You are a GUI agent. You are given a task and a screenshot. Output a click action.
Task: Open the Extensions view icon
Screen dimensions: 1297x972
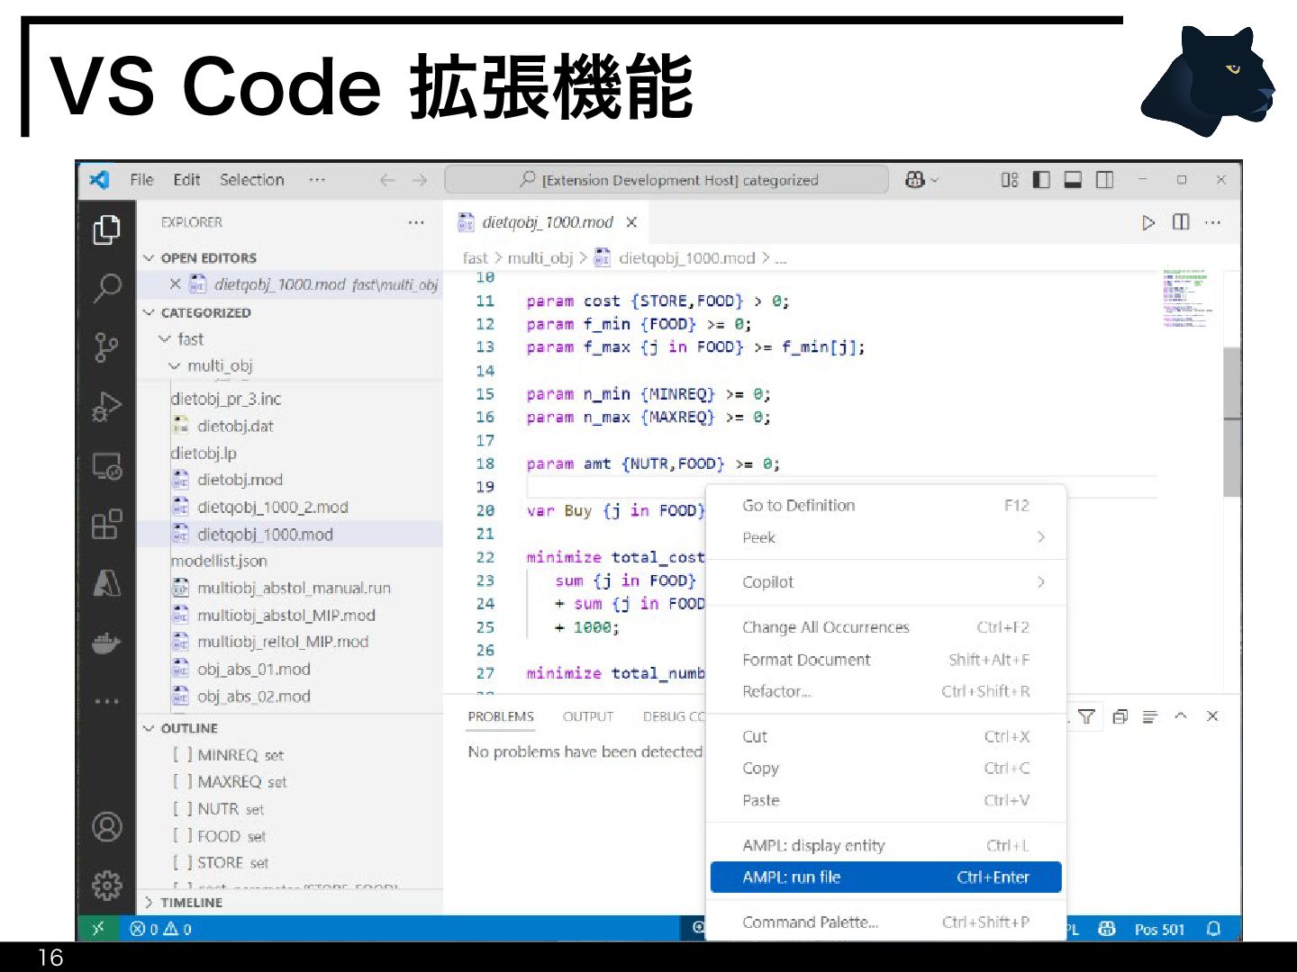(x=106, y=525)
